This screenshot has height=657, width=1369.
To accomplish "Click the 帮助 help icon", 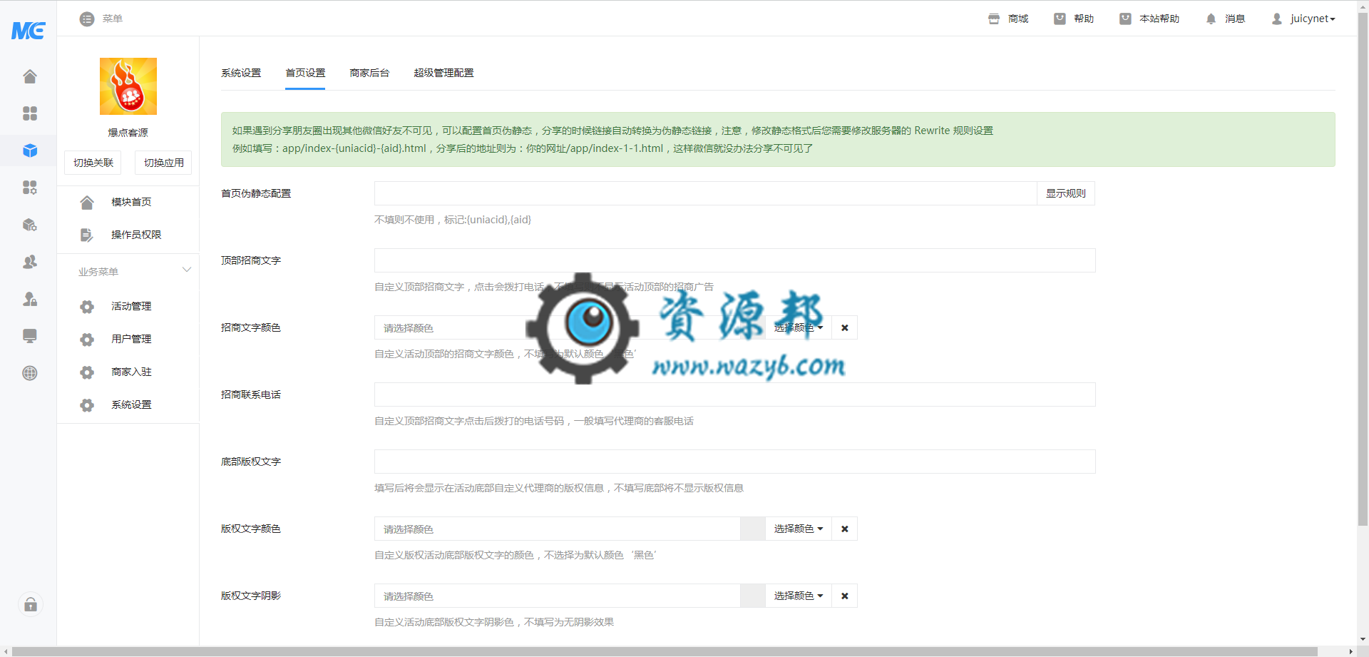I will 1060,19.
